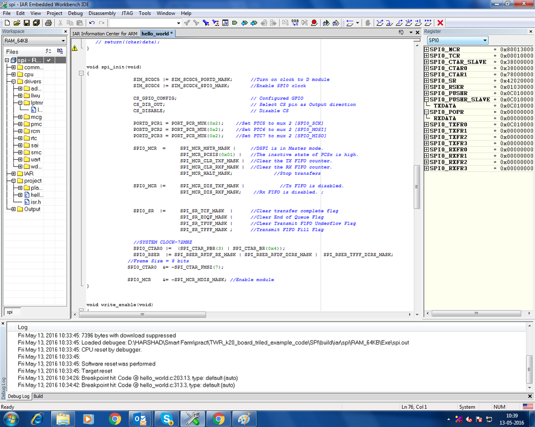Viewport: 535px width, 427px height.
Task: Collapse the drivers folder in workspace
Action: pyautogui.click(x=13, y=81)
